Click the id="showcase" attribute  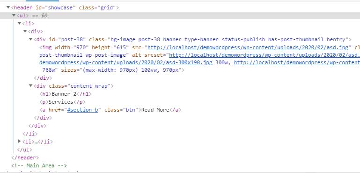click(56, 8)
